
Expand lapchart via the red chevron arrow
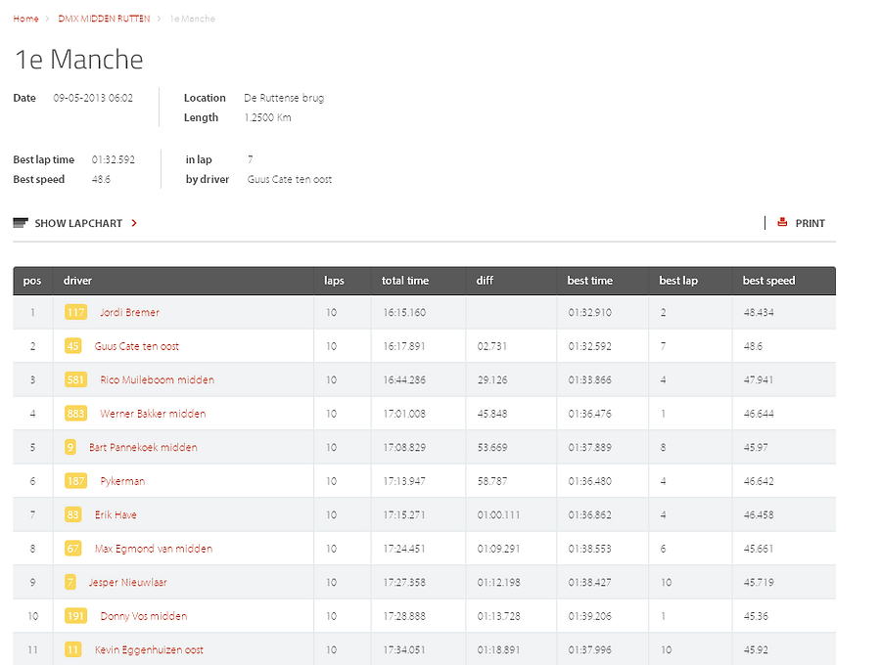[x=134, y=223]
